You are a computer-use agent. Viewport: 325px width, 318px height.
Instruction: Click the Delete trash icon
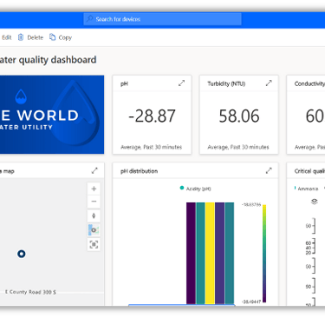click(21, 37)
